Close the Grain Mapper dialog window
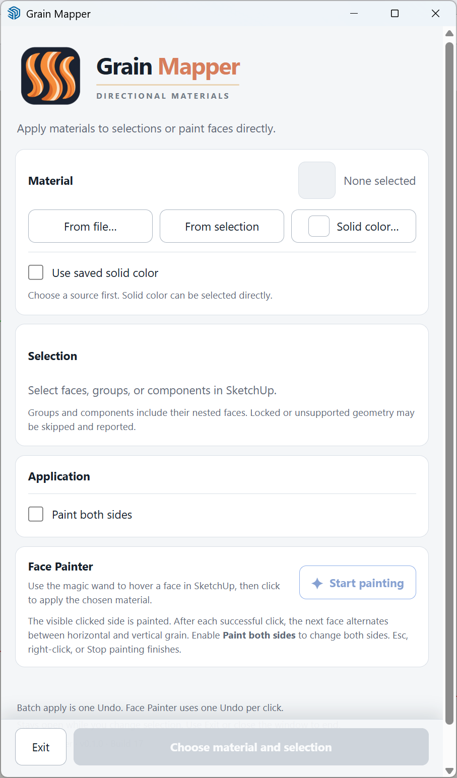457x778 pixels. click(436, 14)
